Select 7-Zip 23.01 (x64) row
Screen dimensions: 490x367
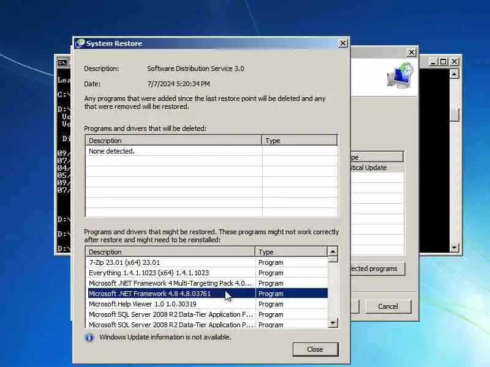[206, 262]
